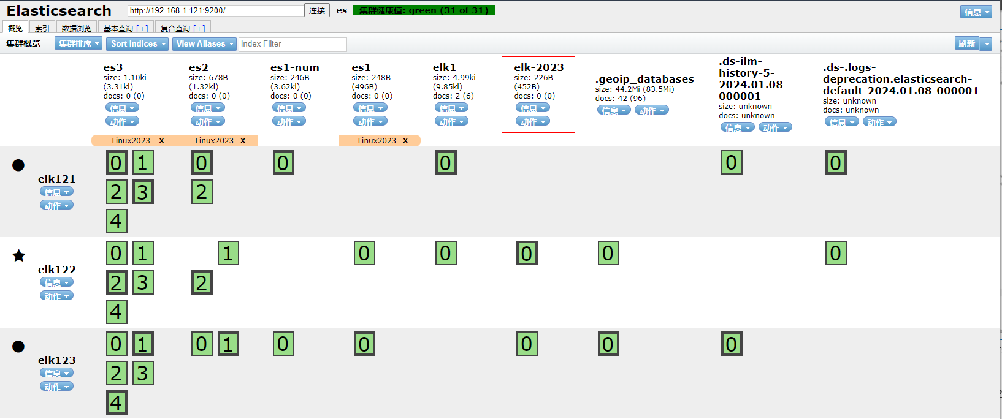The image size is (1002, 419).
Task: Open the 信息 menu for node elk122
Action: (x=56, y=282)
